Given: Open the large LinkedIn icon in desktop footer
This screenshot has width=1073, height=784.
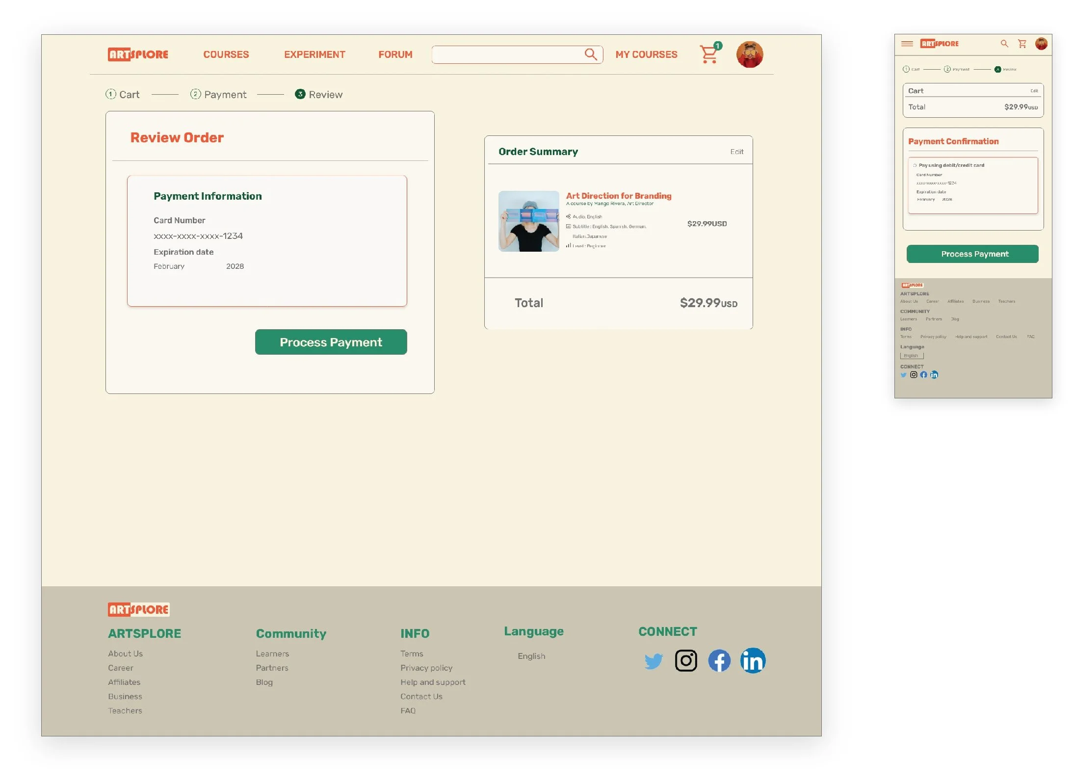Looking at the screenshot, I should click(752, 660).
